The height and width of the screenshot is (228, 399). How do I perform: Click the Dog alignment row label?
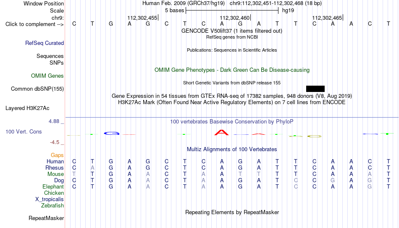click(x=59, y=181)
